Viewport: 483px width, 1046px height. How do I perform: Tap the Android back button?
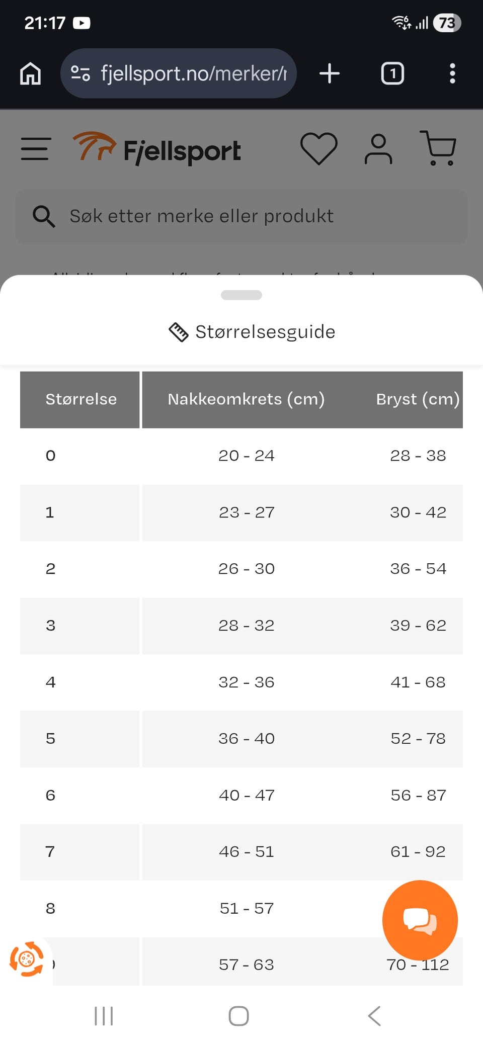(374, 1016)
